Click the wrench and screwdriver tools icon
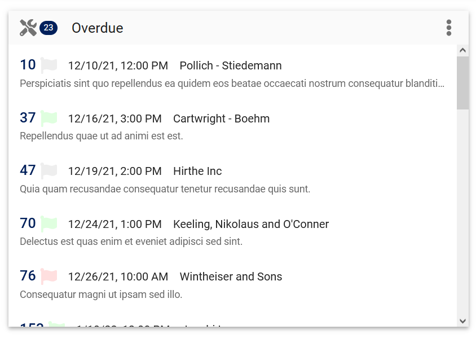The height and width of the screenshot is (338, 476). click(x=28, y=28)
